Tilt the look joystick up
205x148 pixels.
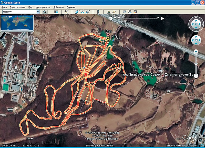coord(196,21)
